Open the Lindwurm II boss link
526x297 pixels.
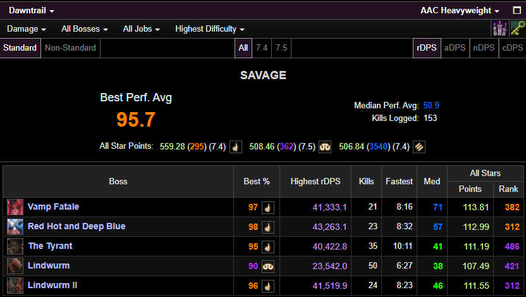pos(52,285)
